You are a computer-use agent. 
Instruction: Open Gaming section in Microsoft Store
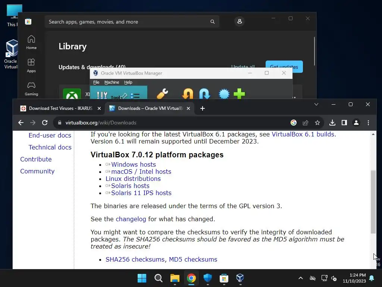tap(31, 89)
